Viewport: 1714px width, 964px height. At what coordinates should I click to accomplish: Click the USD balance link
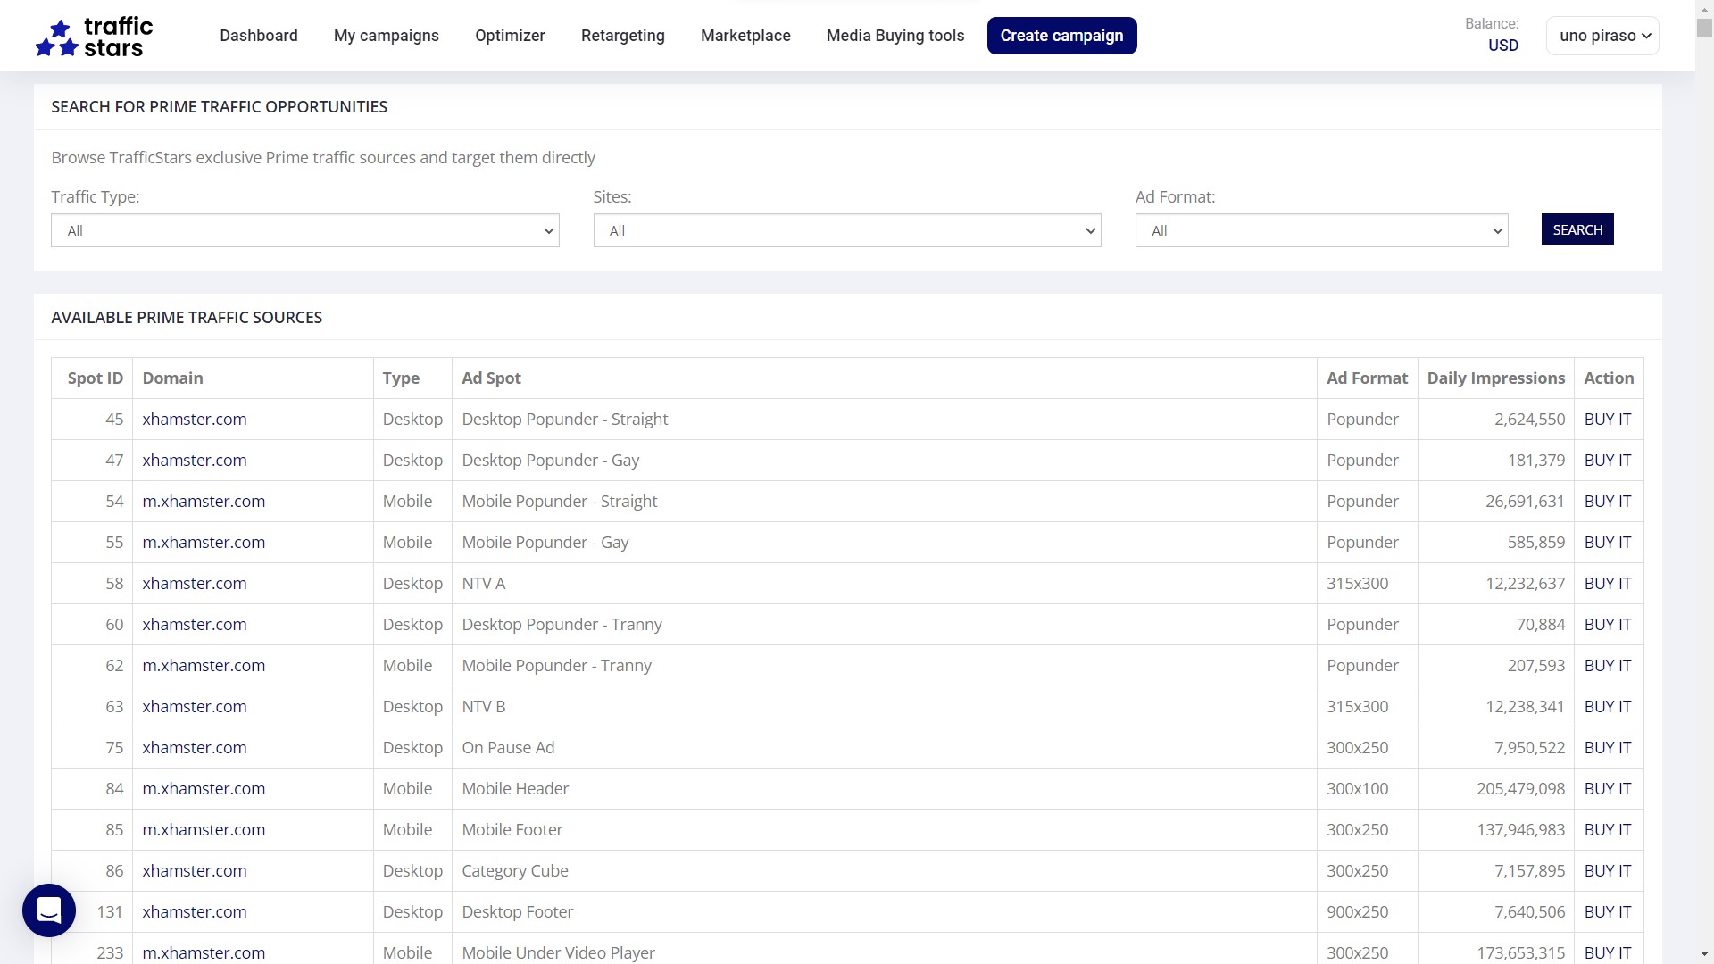pos(1503,46)
